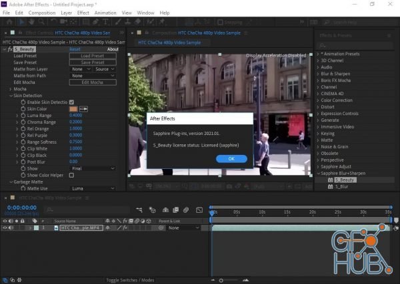This screenshot has width=400, height=284.
Task: Click the timeline Shy layers icon
Action: point(165,210)
